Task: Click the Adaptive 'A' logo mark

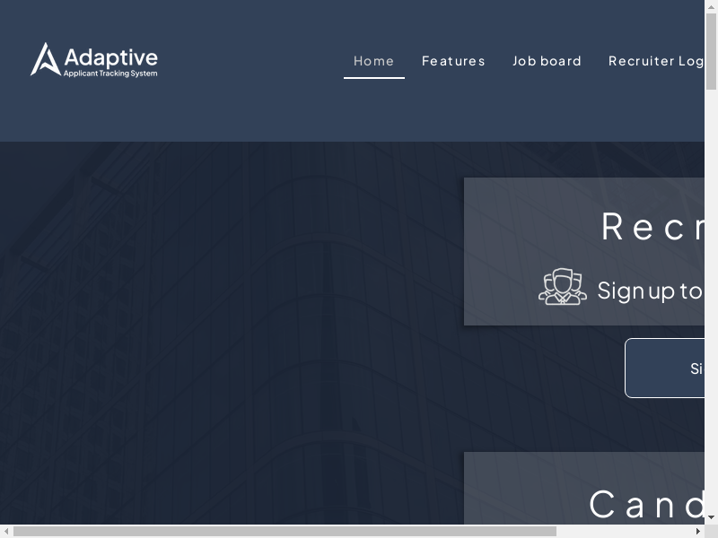Action: (44, 59)
